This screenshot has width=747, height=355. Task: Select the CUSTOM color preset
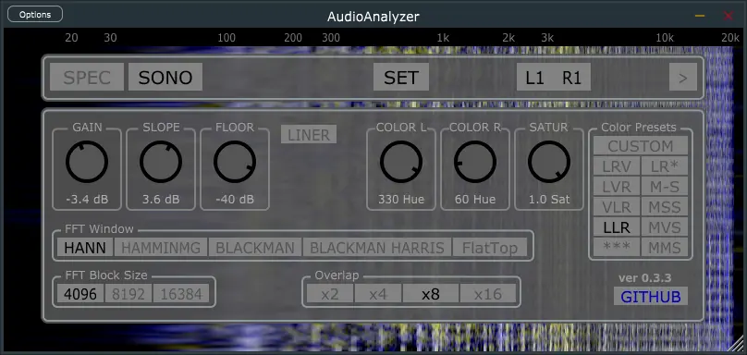pyautogui.click(x=641, y=146)
